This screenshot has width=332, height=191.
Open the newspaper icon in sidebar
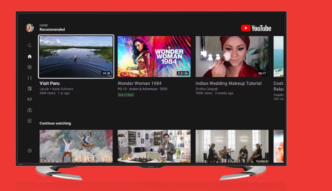coord(30,89)
